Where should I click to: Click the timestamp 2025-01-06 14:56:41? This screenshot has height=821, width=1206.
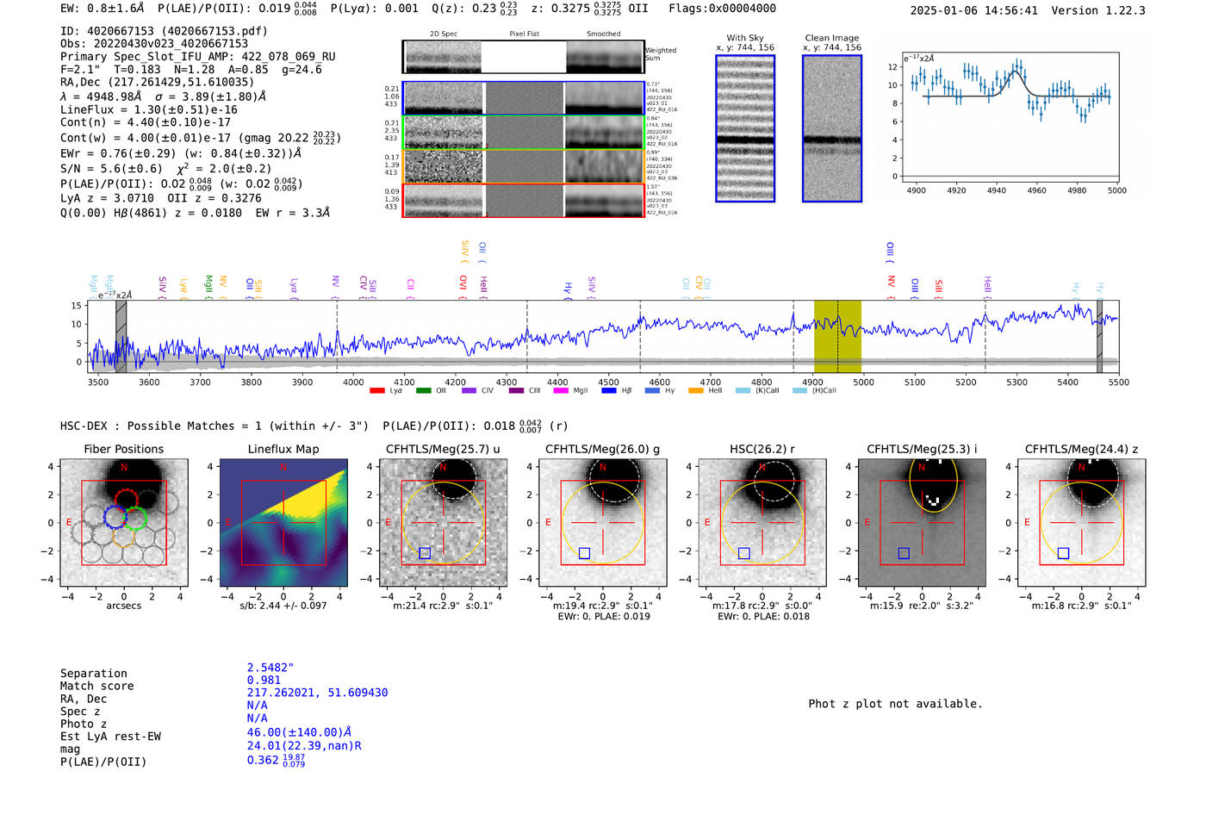974,11
